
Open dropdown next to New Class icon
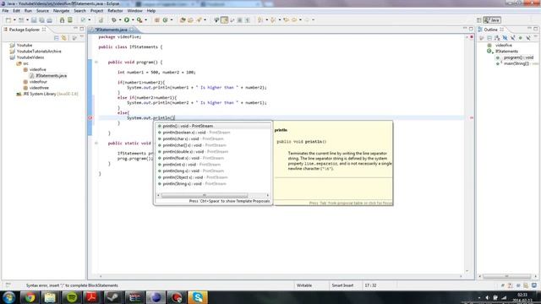[172, 20]
